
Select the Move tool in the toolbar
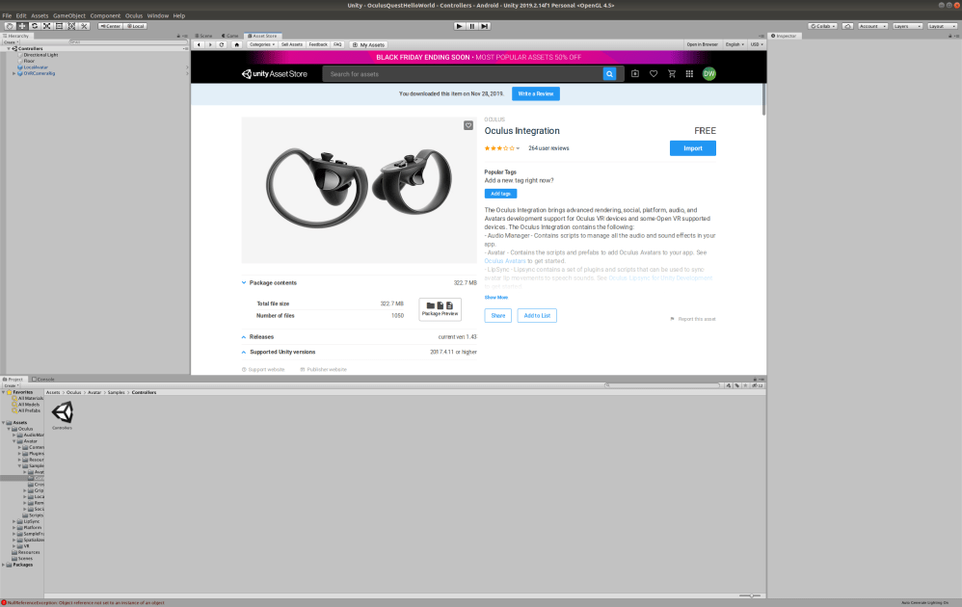pos(22,26)
